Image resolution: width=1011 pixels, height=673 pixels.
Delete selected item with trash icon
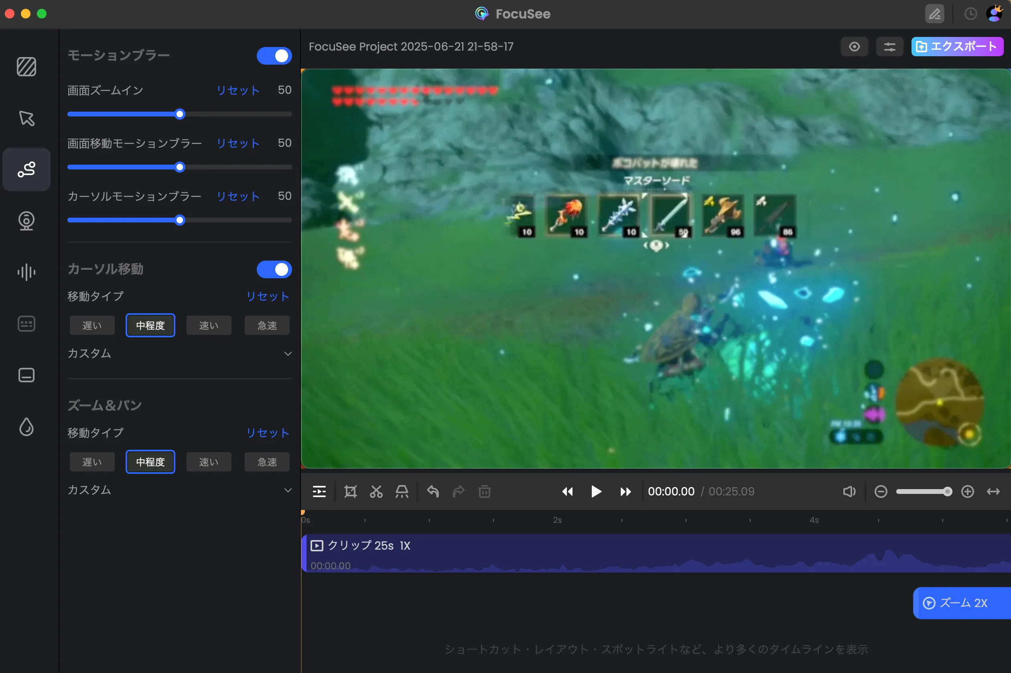tap(485, 491)
